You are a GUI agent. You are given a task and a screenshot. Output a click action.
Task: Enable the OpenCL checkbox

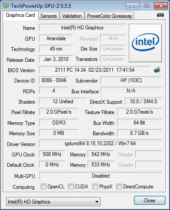tap(43, 186)
